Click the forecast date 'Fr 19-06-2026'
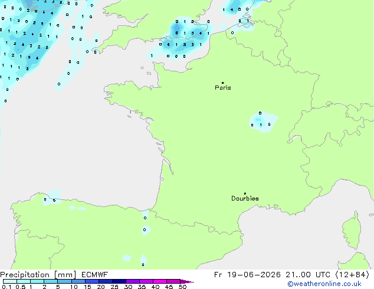The image size is (374, 289). pyautogui.click(x=247, y=275)
